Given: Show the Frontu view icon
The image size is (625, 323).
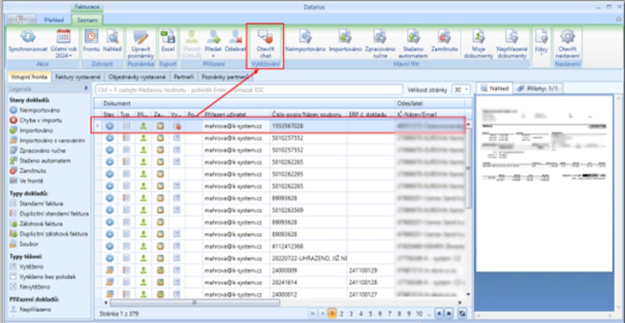Looking at the screenshot, I should 92,37.
